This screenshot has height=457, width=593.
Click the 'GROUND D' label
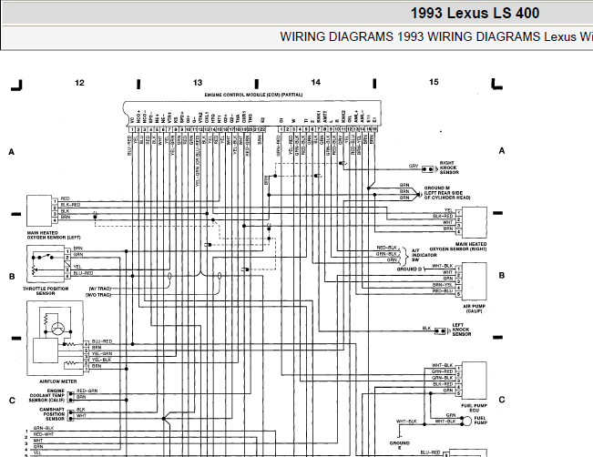point(409,269)
